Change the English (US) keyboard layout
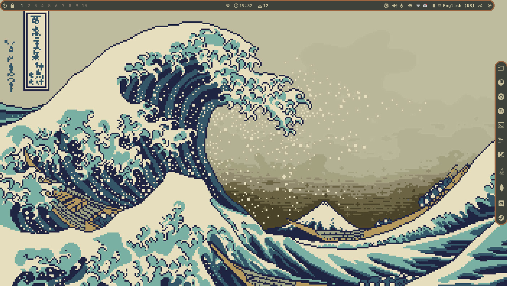 pos(459,6)
